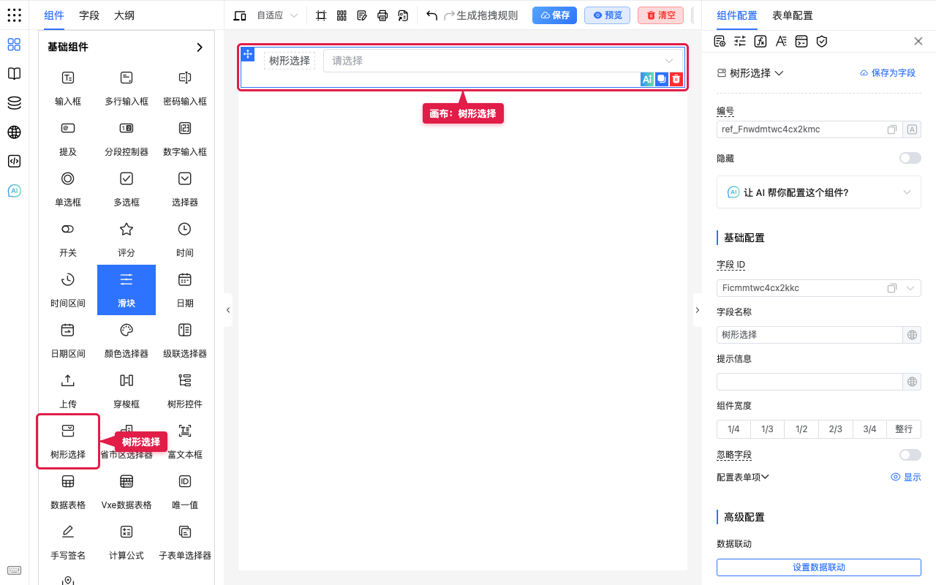
Task: Close the configuration panel
Action: coord(918,41)
